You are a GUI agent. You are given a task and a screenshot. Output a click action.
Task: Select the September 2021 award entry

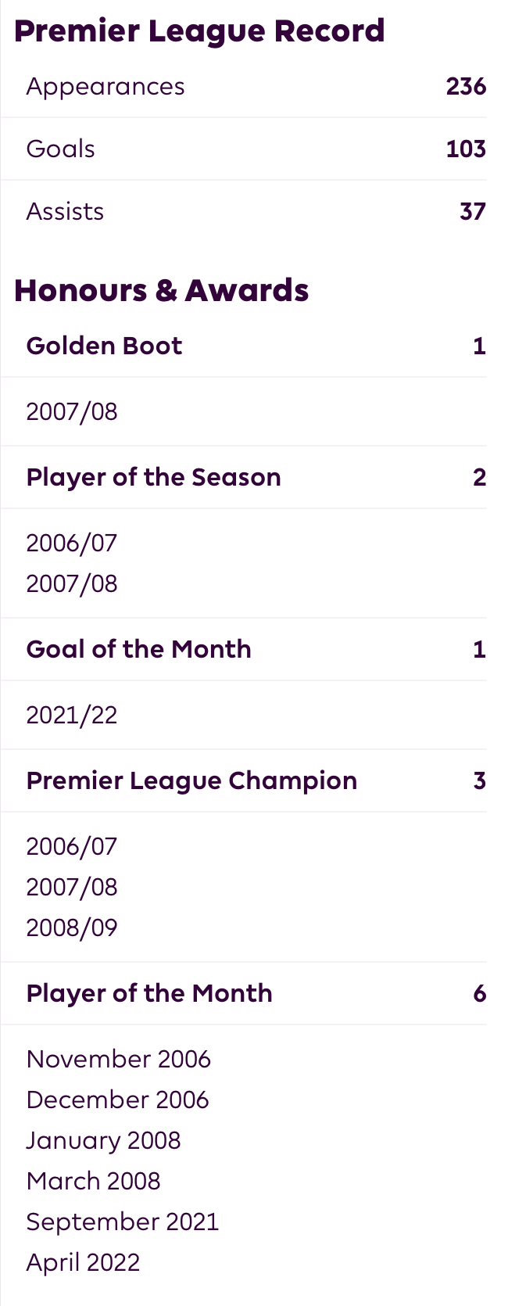tap(123, 1222)
